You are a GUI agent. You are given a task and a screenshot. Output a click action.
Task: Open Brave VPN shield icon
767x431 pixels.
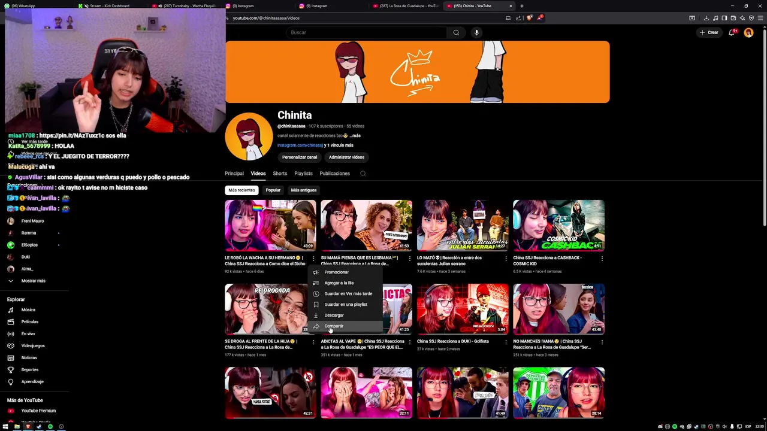[751, 18]
